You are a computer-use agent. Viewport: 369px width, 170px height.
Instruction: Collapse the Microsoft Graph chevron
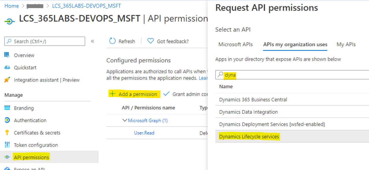point(125,120)
